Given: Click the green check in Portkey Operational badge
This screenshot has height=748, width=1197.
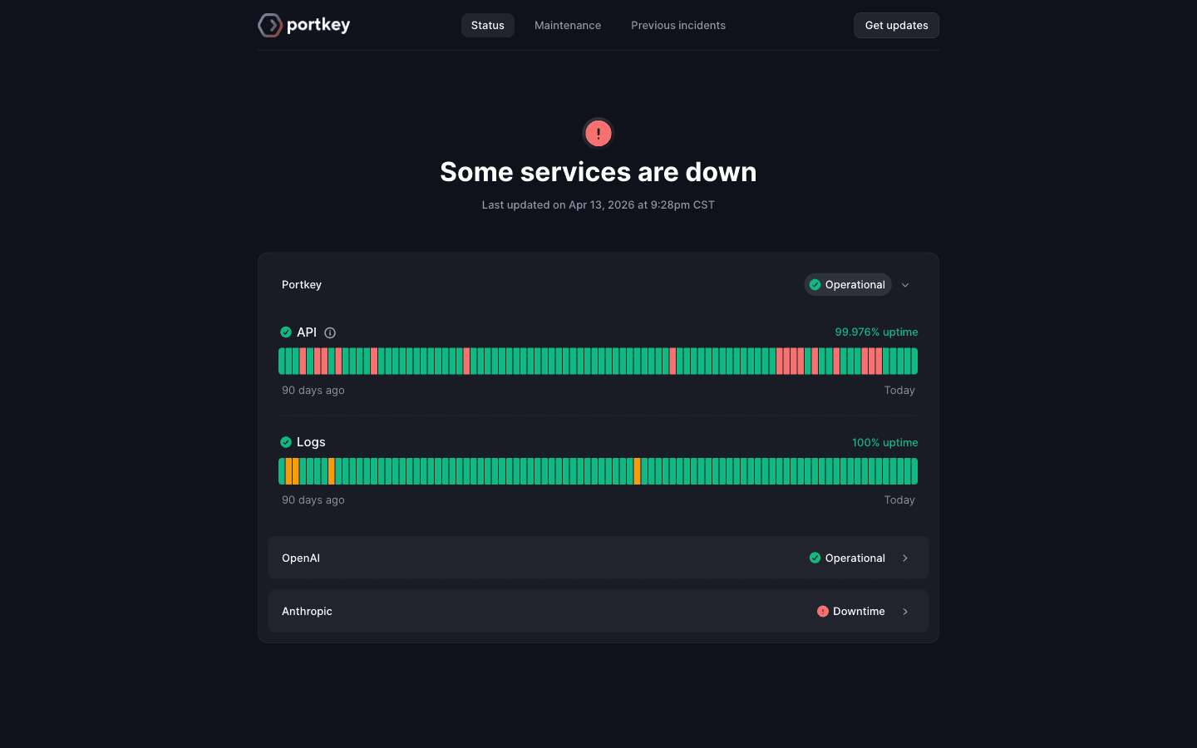Looking at the screenshot, I should [x=815, y=284].
